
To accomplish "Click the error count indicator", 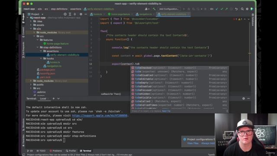I will [x=235, y=19].
